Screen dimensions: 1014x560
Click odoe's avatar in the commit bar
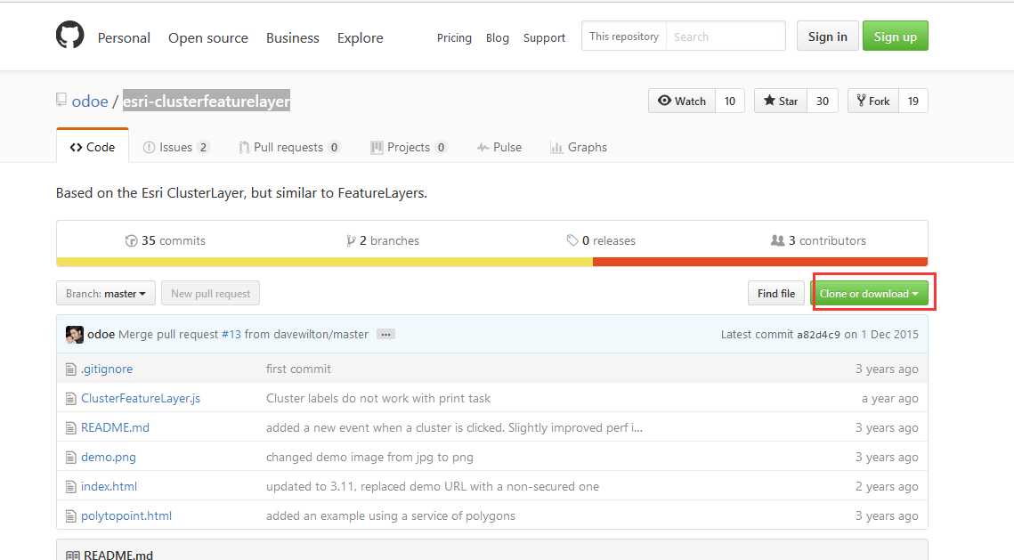[x=75, y=335]
